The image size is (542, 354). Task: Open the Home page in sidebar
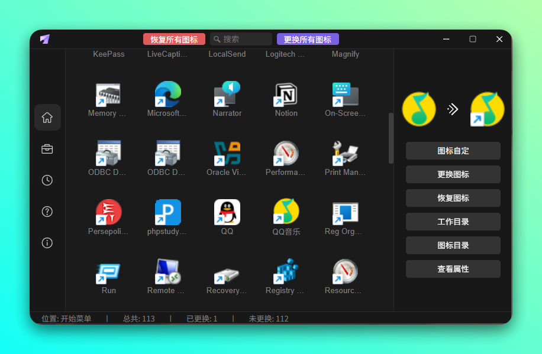47,118
